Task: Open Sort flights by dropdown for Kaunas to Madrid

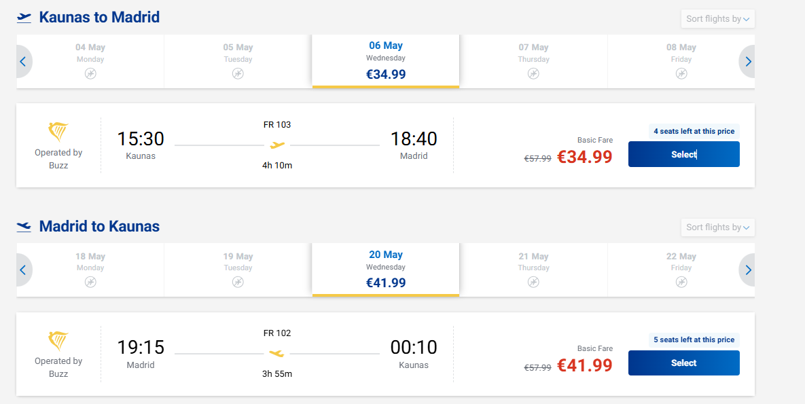Action: (x=717, y=19)
